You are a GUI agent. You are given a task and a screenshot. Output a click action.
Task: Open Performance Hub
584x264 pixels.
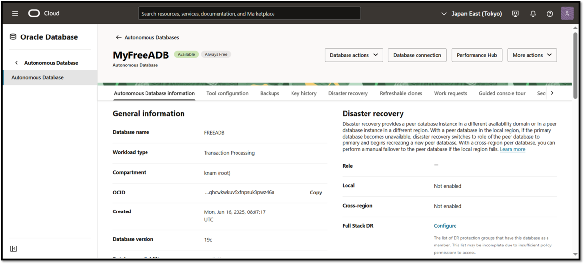[477, 55]
